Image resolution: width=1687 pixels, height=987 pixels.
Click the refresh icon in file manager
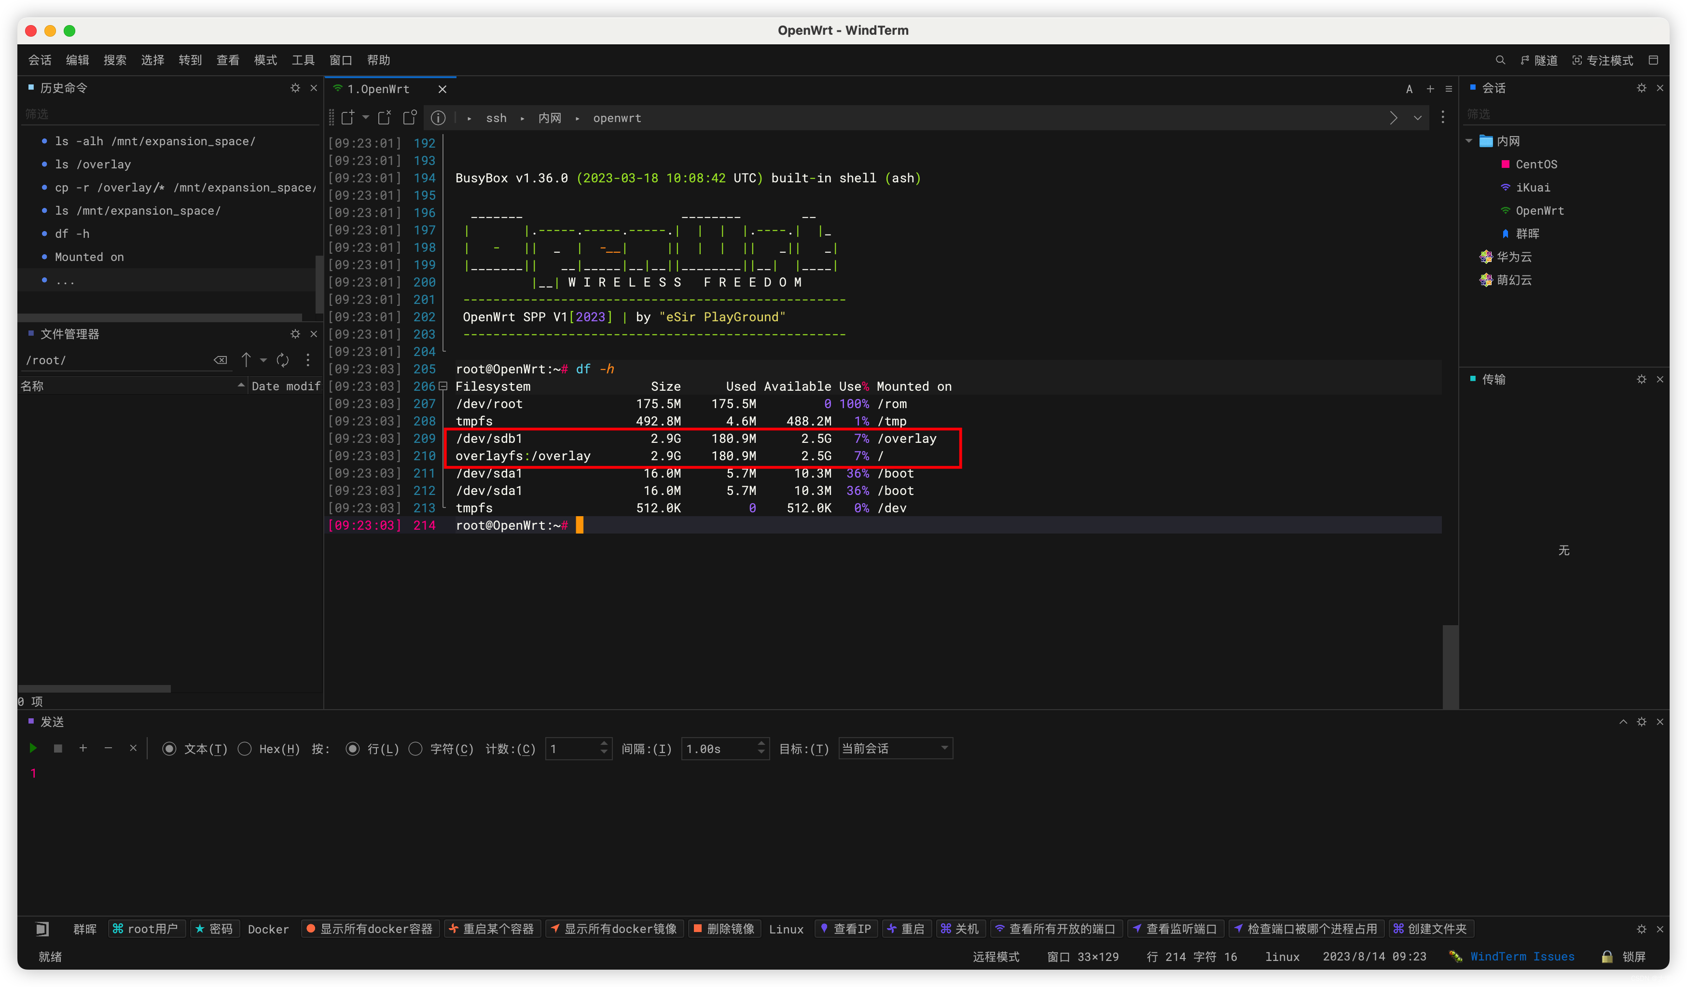[x=283, y=360]
